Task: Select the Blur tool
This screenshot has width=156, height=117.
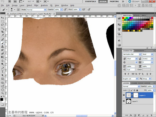Action: click(x=2, y=61)
